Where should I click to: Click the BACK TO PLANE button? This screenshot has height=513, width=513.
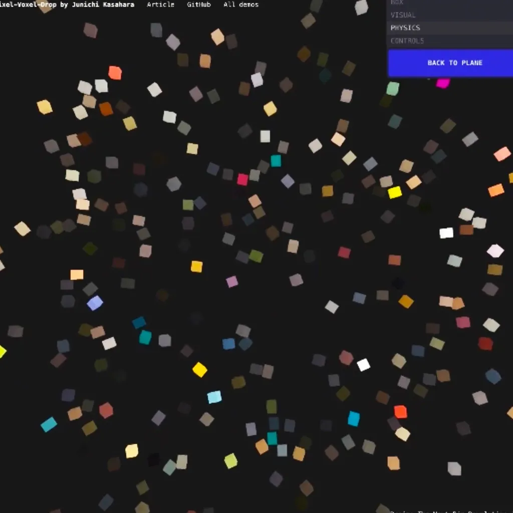tap(450, 63)
